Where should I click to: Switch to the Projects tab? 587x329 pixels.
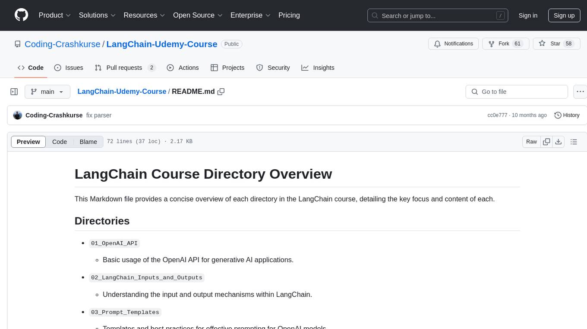pos(227,68)
